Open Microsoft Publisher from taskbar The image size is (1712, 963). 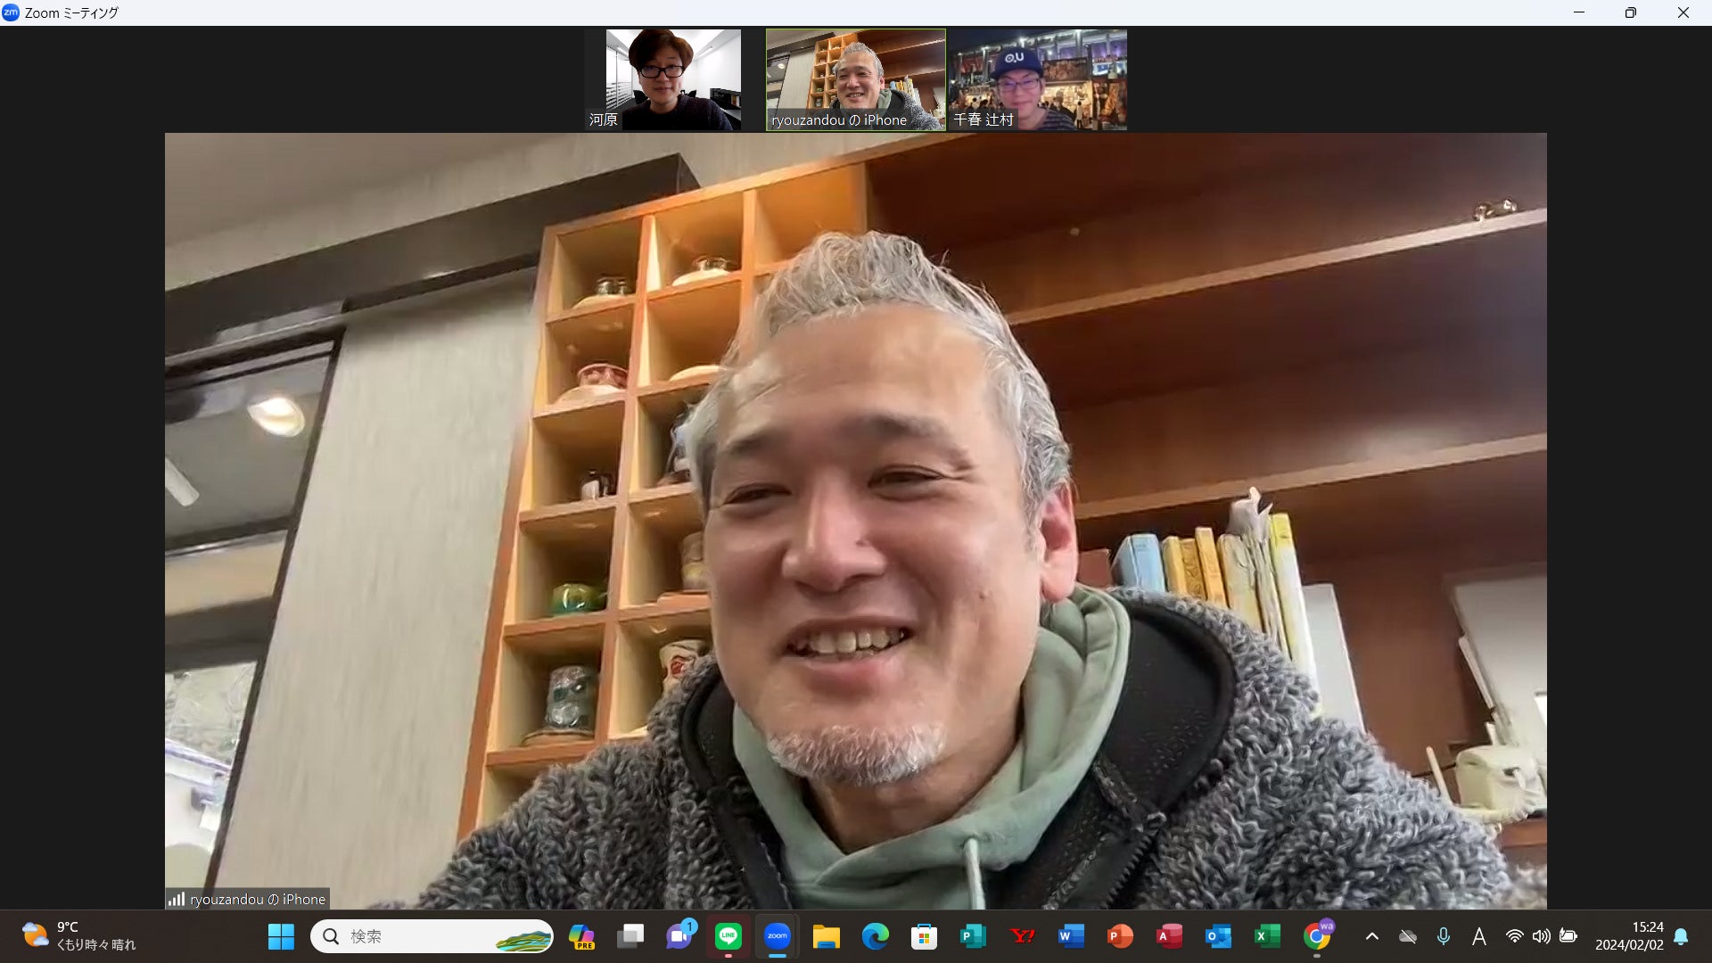(x=973, y=936)
